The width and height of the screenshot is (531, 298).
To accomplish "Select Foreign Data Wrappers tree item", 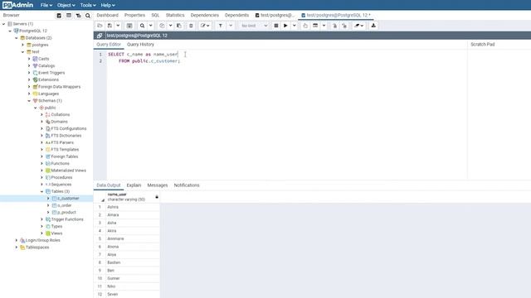I will pos(59,87).
